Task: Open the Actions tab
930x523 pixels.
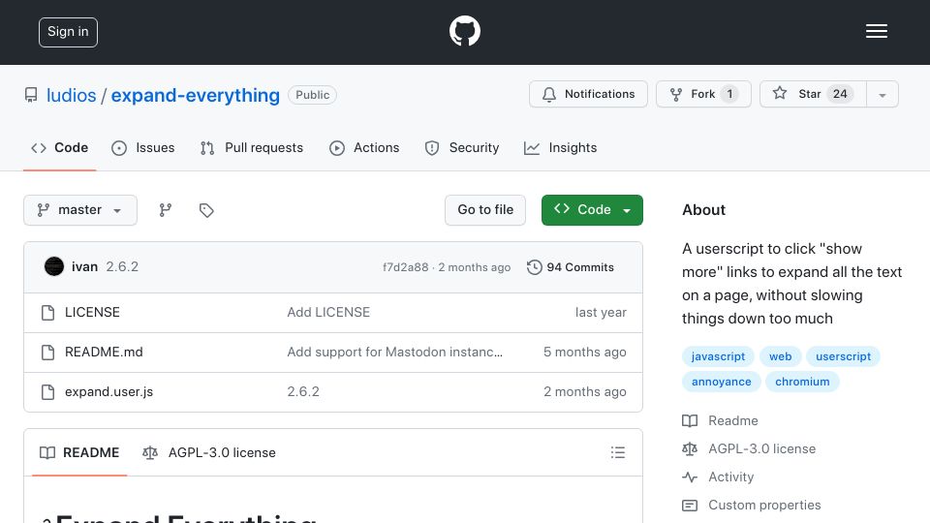Action: tap(364, 147)
